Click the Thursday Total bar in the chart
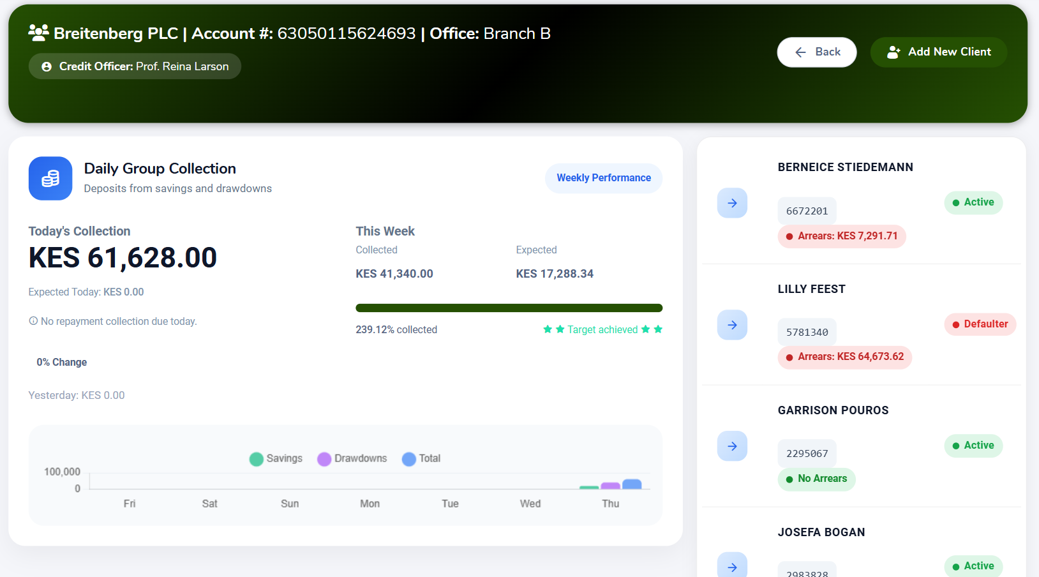 tap(632, 484)
